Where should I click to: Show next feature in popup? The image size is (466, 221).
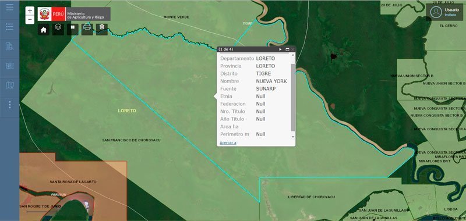coord(280,49)
